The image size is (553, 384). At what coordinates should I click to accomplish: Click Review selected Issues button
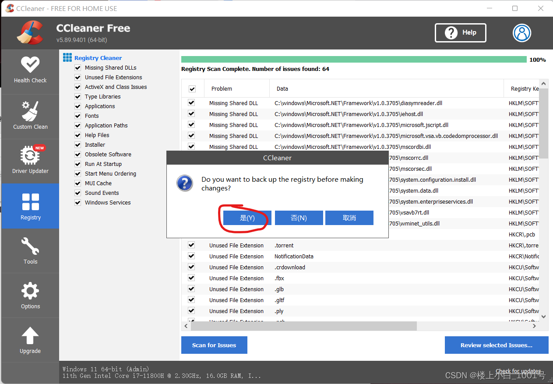click(x=497, y=345)
